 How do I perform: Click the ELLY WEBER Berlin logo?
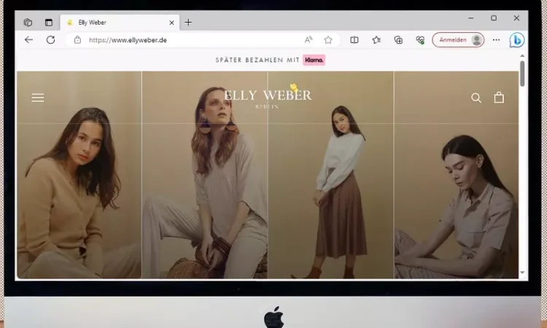tap(268, 98)
